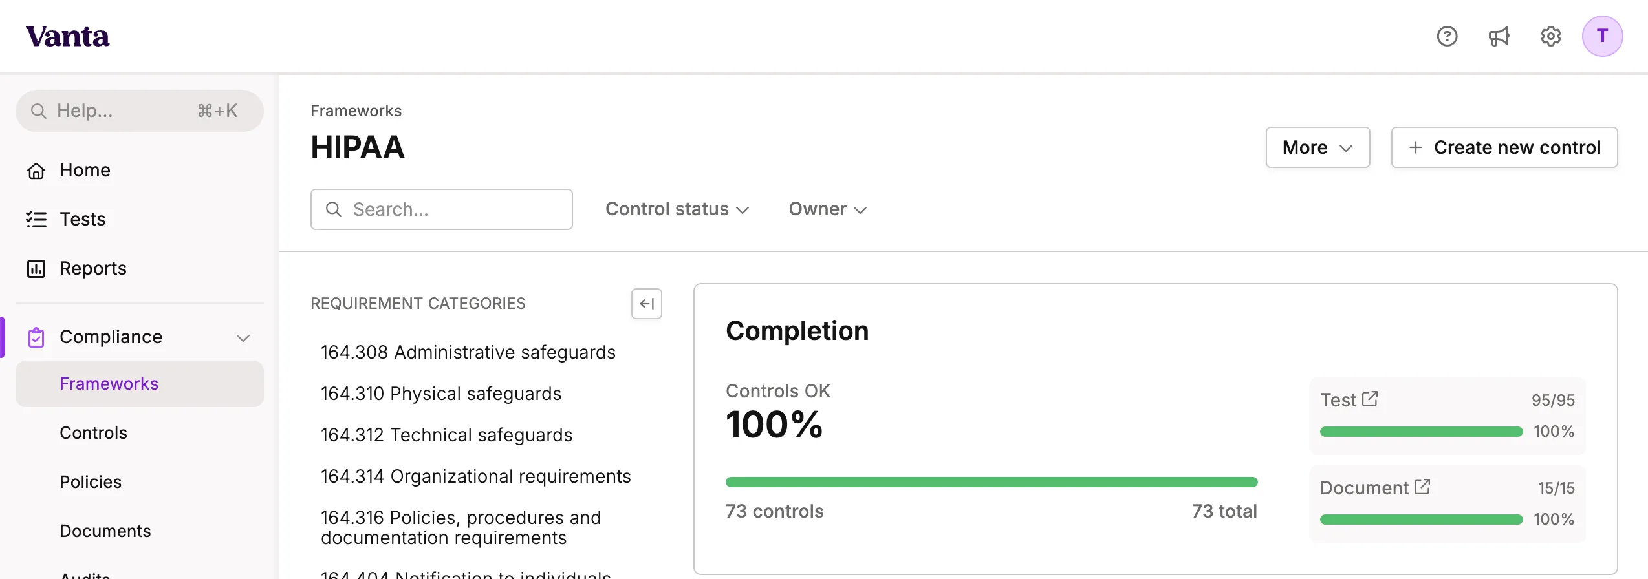
Task: Open Document external link icon
Action: [1422, 487]
